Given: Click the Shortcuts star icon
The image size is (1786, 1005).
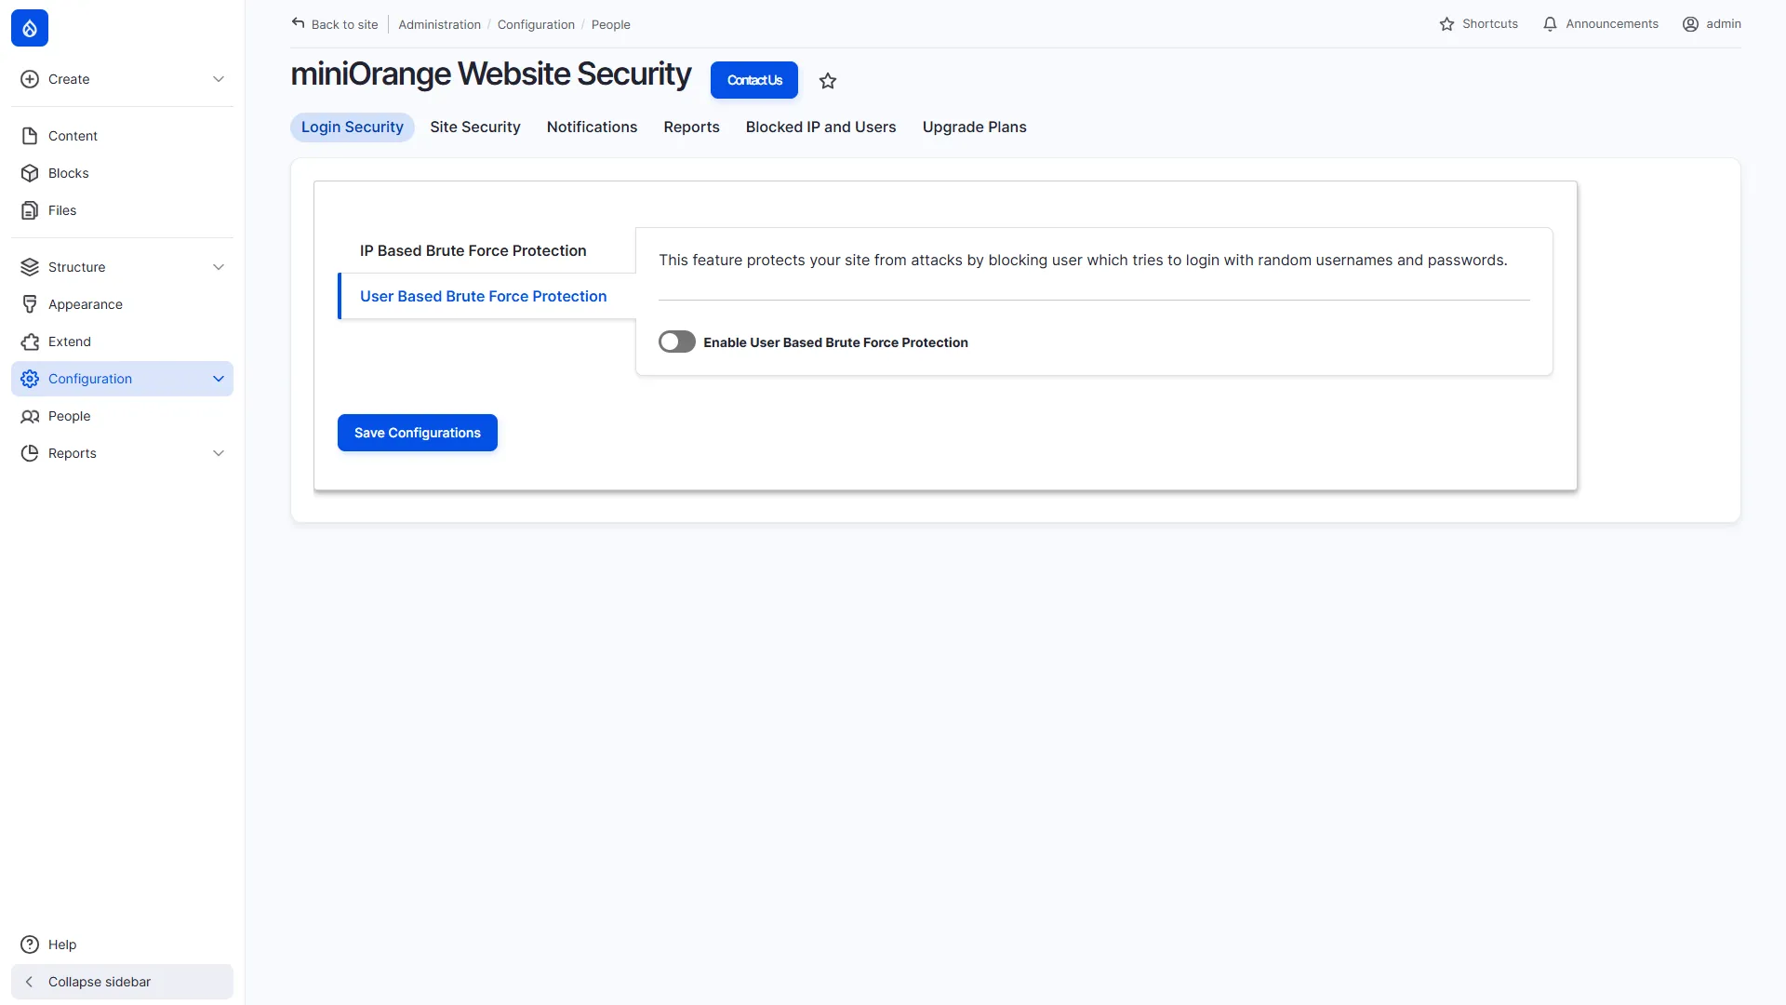Looking at the screenshot, I should point(1446,24).
